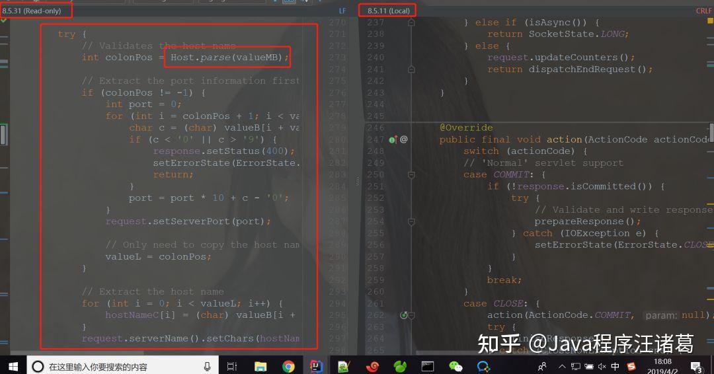Image resolution: width=714 pixels, height=374 pixels.
Task: Click the network icon in the system tray
Action: pyautogui.click(x=576, y=366)
